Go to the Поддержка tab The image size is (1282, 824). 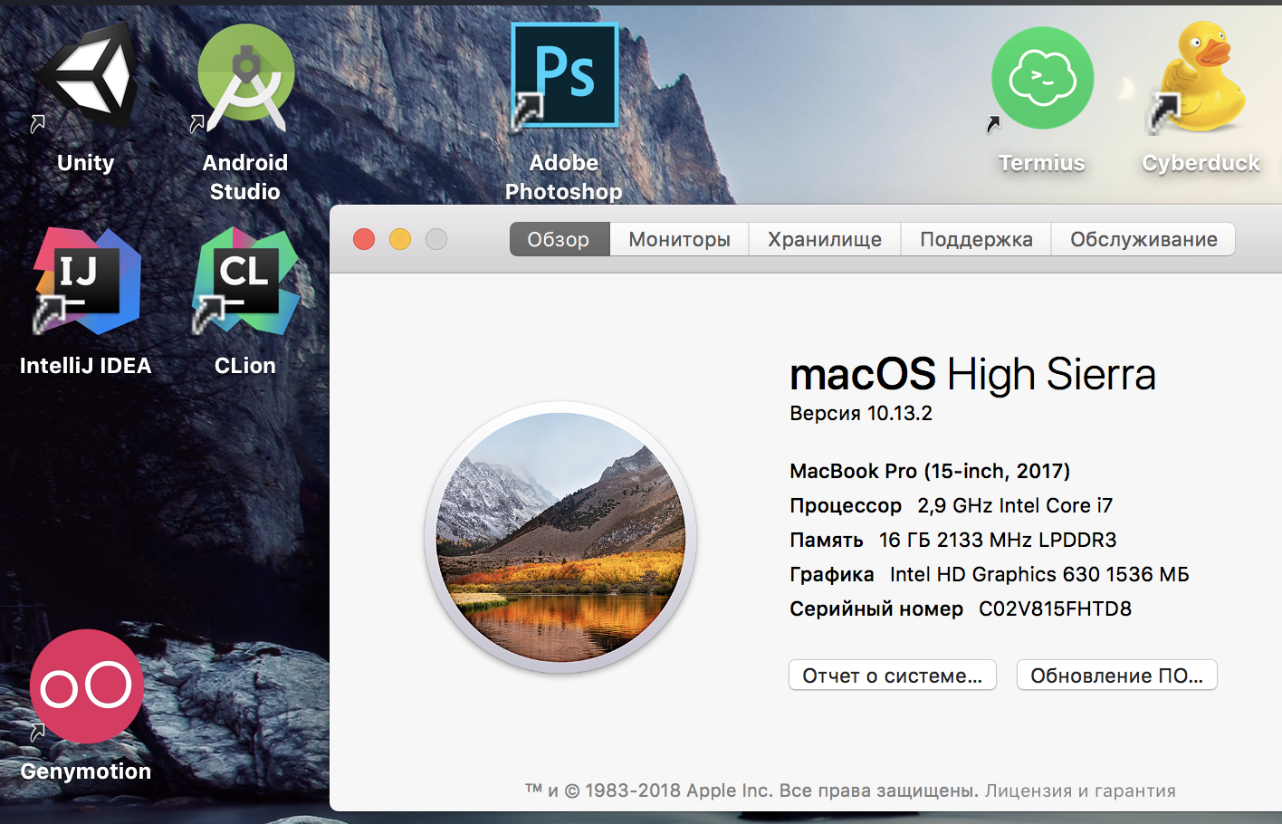[x=976, y=239]
